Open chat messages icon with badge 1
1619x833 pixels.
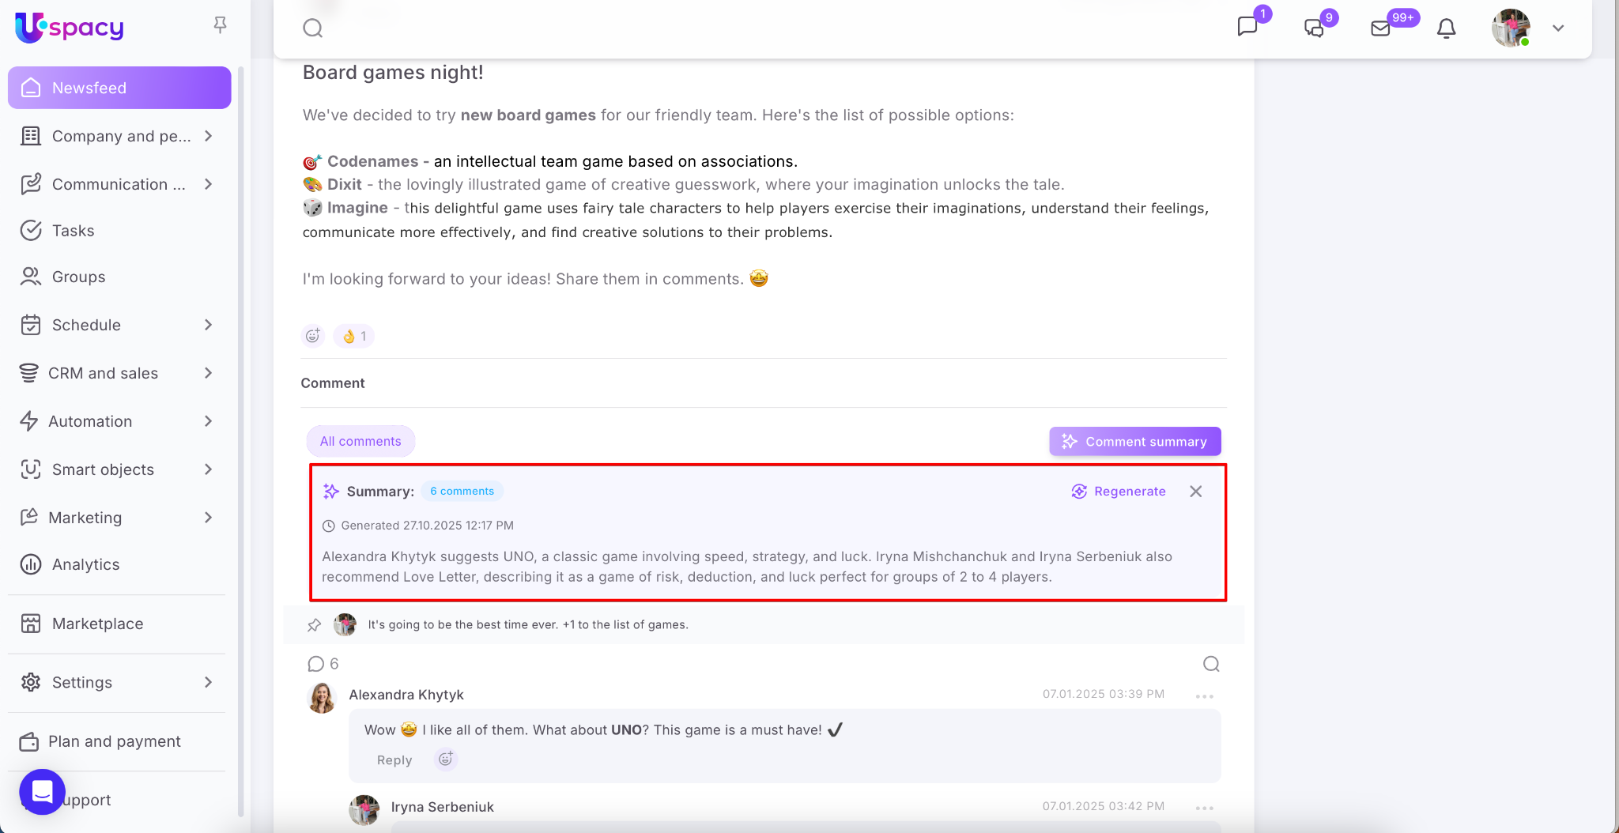tap(1247, 27)
